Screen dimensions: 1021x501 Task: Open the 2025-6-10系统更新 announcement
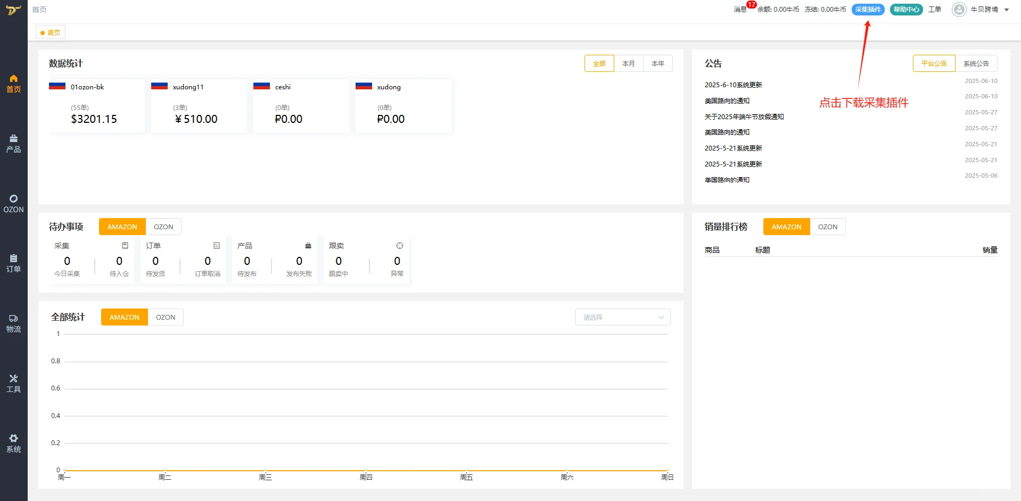733,85
